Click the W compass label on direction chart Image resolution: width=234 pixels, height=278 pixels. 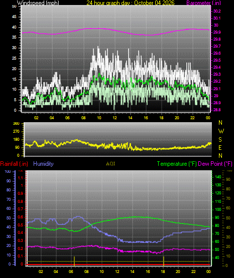[221, 131]
